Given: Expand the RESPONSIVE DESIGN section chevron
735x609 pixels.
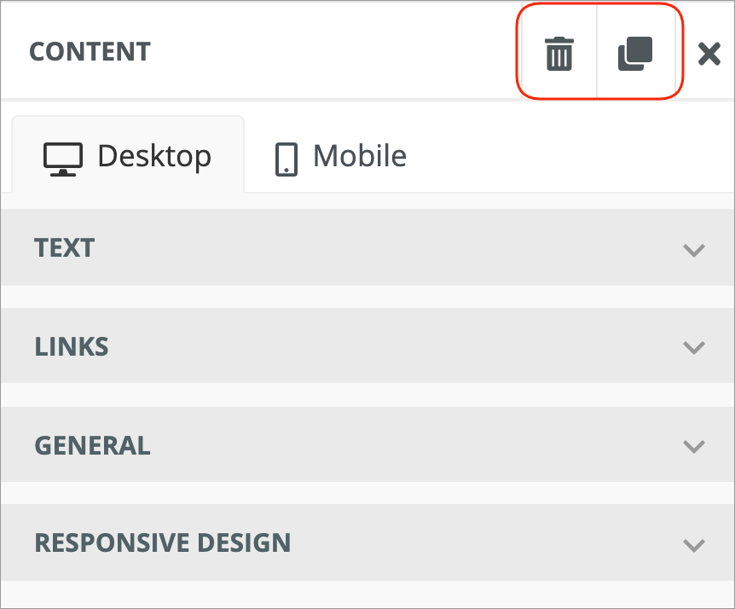Looking at the screenshot, I should coord(694,544).
